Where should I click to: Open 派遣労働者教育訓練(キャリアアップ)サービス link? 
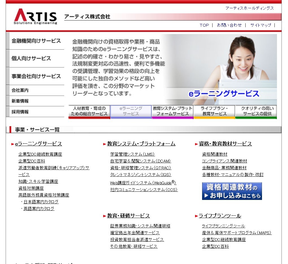tap(54, 168)
